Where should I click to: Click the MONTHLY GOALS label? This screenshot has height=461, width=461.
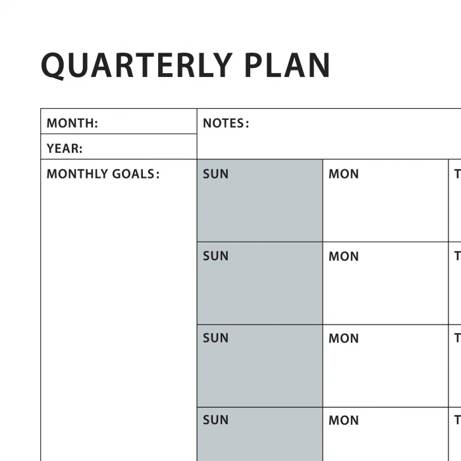(103, 175)
